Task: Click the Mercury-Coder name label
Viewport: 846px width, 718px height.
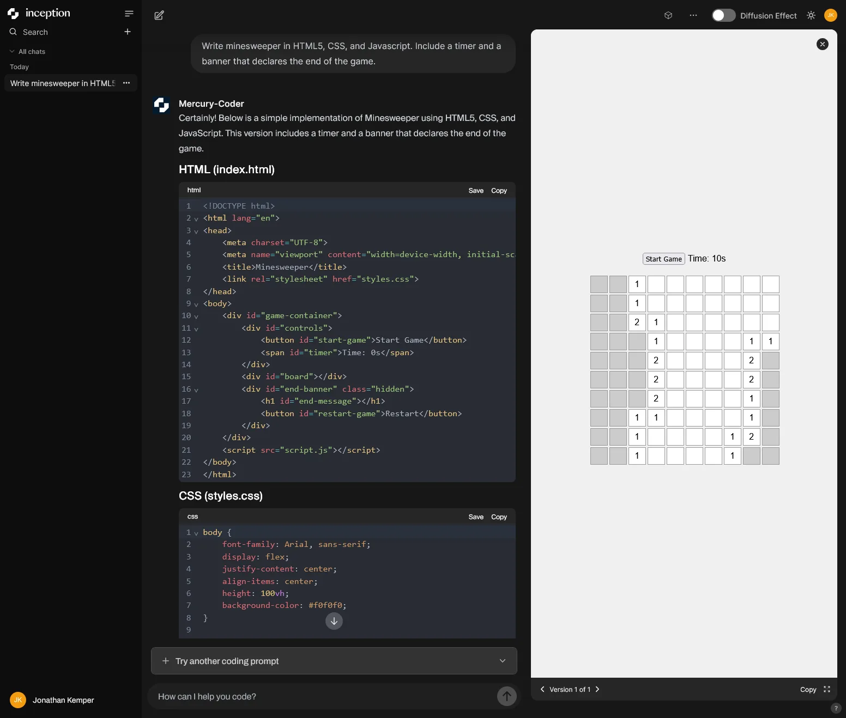Action: point(211,104)
